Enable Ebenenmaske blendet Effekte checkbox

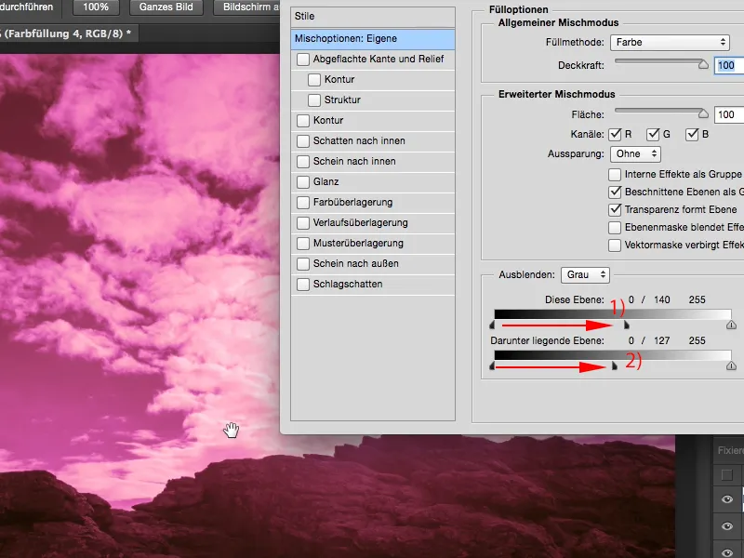click(615, 228)
